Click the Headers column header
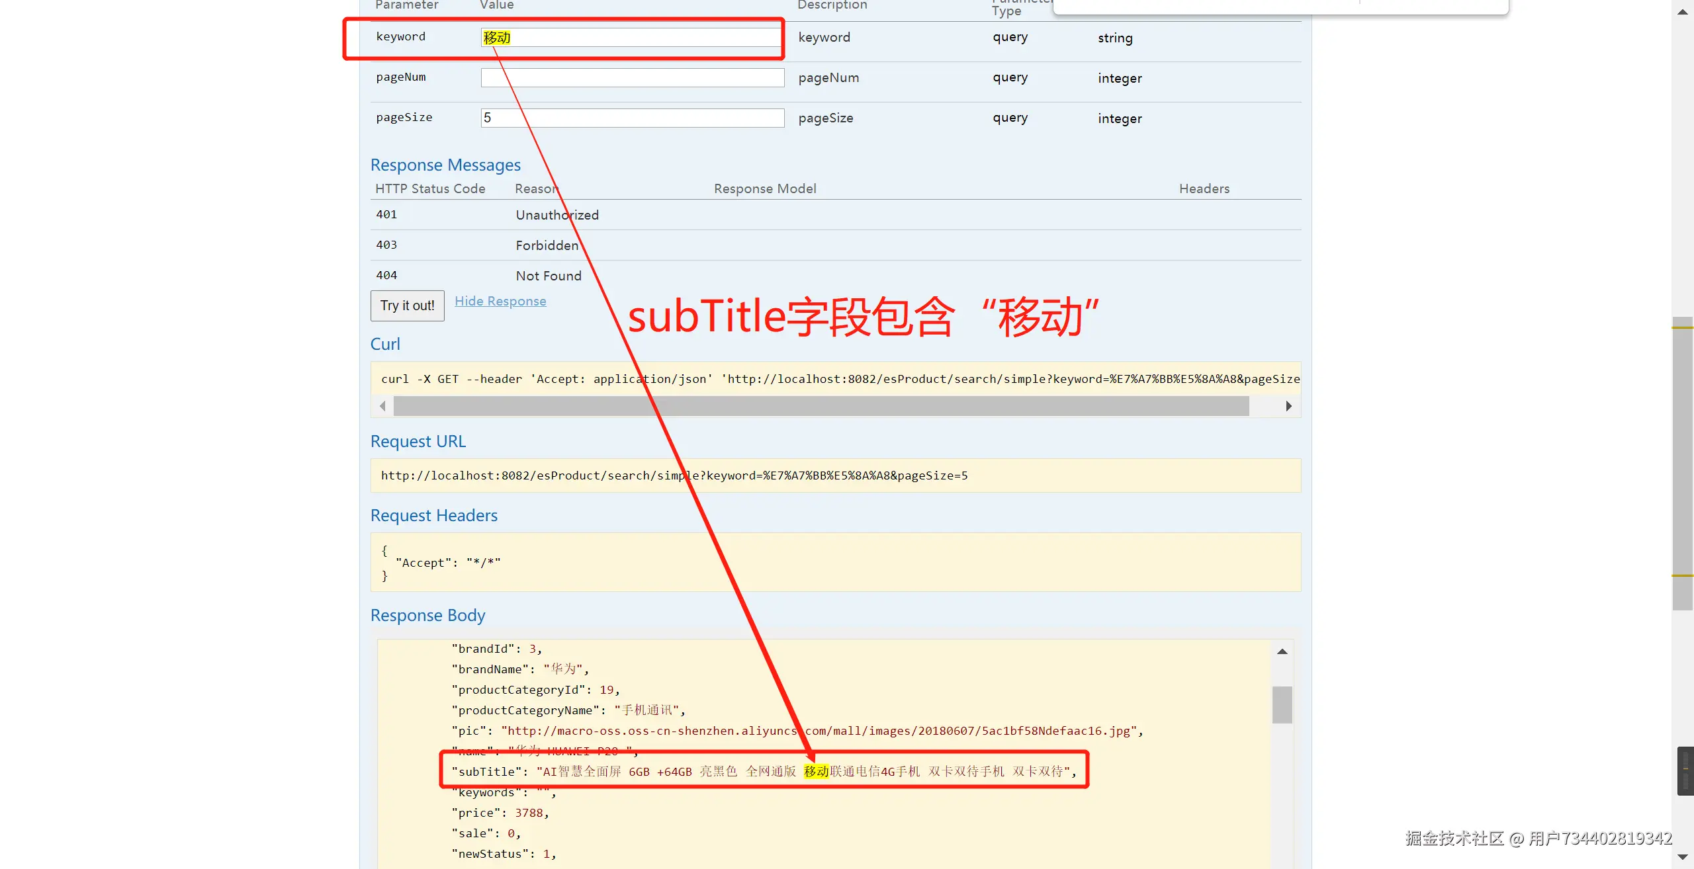The height and width of the screenshot is (869, 1694). coord(1204,189)
